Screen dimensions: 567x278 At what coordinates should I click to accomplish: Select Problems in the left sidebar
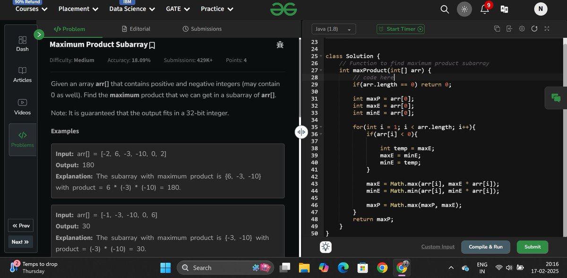coord(22,139)
